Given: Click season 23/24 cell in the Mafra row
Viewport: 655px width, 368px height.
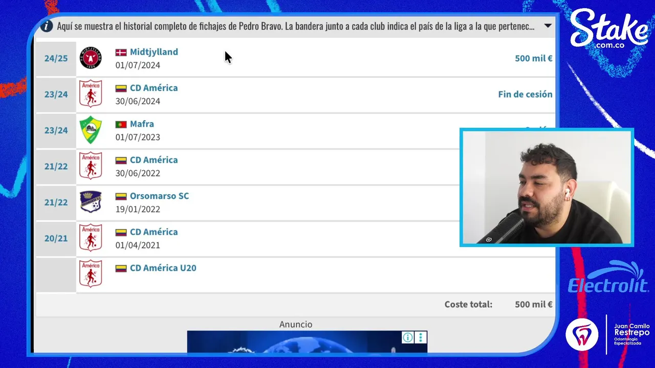Looking at the screenshot, I should [56, 130].
